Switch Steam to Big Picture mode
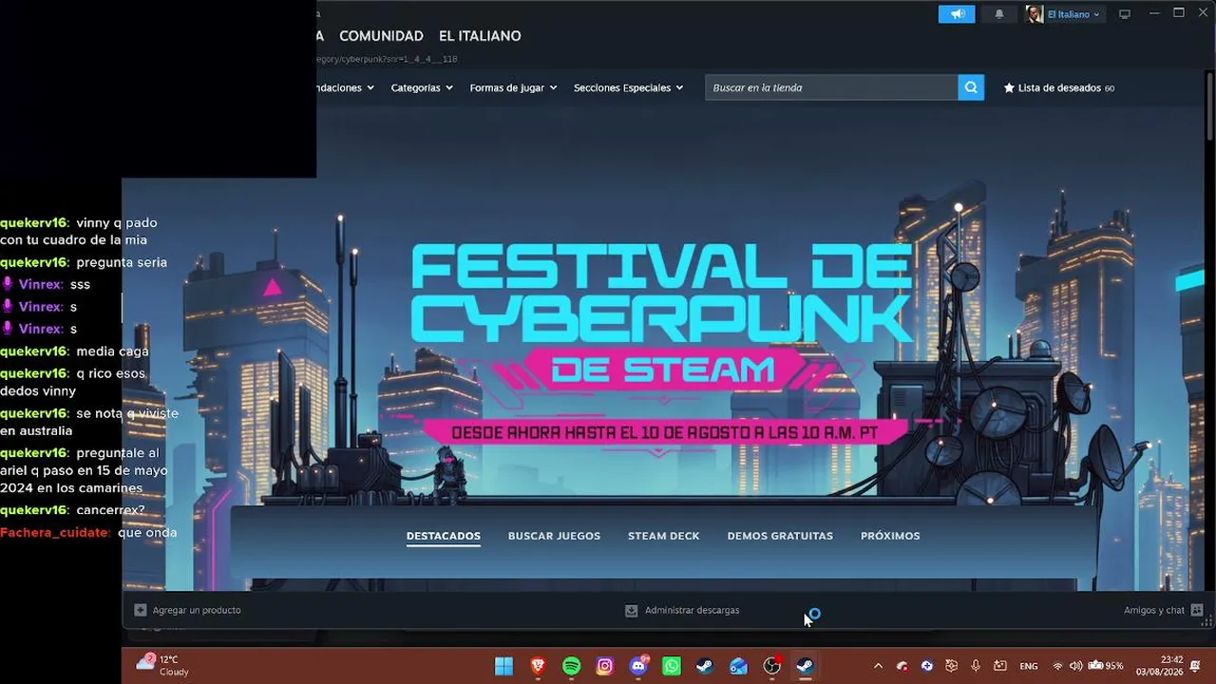The image size is (1216, 684). pos(1125,14)
